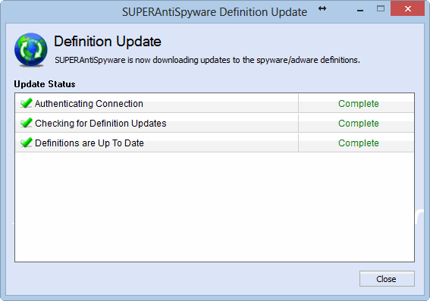This screenshot has width=430, height=301.
Task: Close the window with the red X
Action: 408,9
